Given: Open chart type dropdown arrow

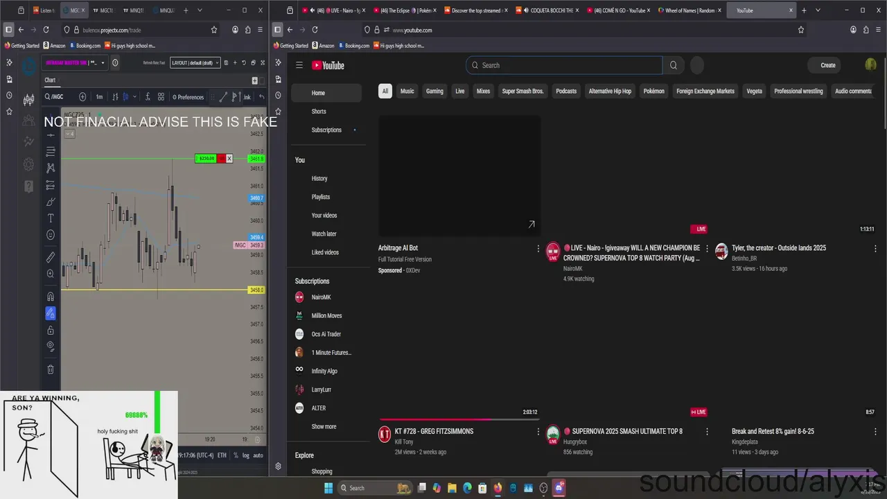Looking at the screenshot, I should (134, 97).
